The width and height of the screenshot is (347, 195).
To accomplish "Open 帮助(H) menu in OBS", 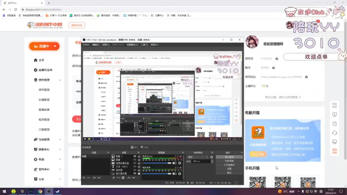I will tap(154, 45).
